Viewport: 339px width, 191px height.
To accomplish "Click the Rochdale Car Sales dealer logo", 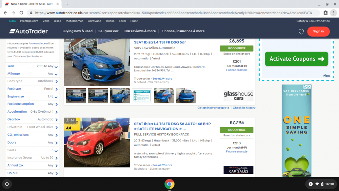I will [238, 170].
